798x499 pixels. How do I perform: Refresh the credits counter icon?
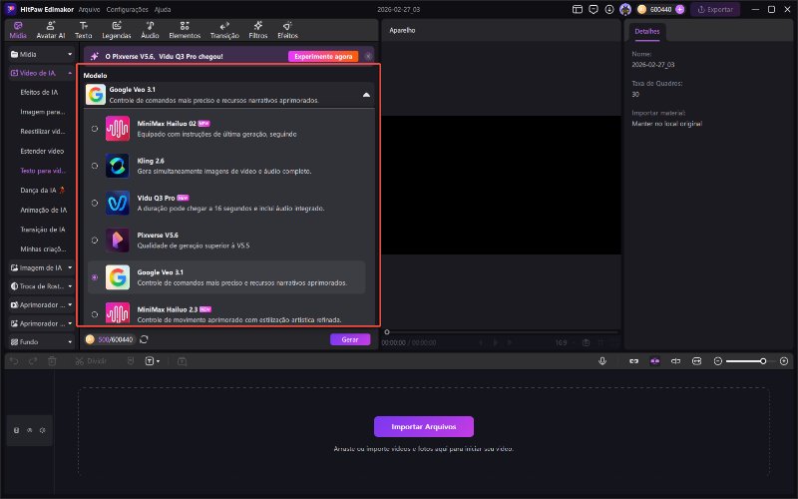144,339
